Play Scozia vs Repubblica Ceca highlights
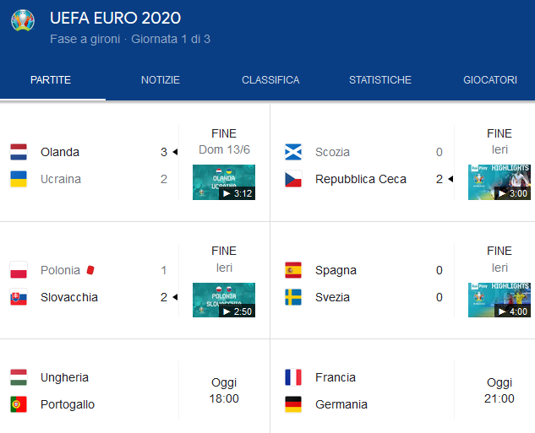 coord(499,182)
